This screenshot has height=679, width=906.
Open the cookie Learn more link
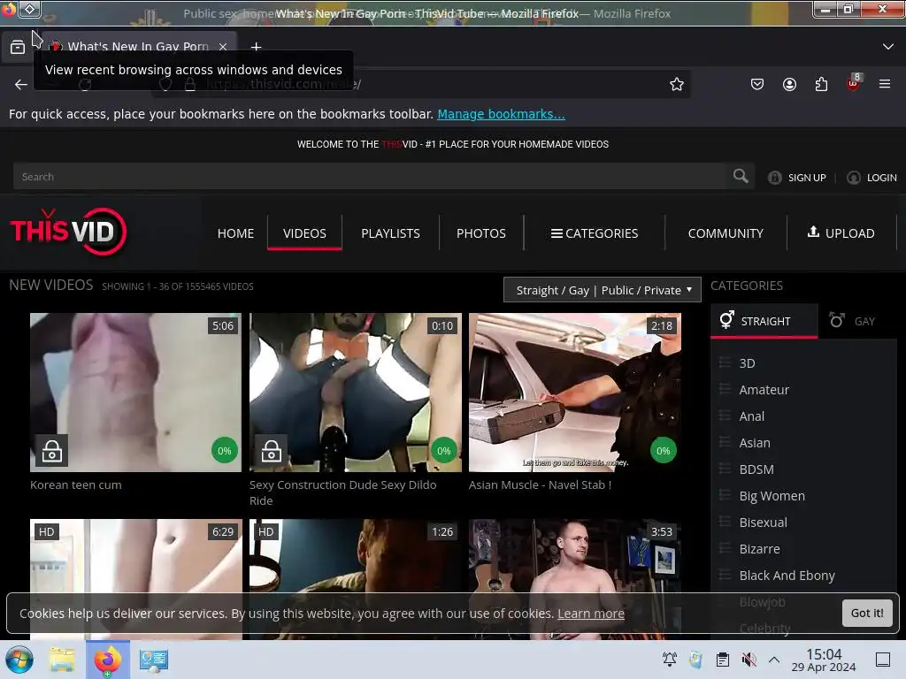coord(590,614)
